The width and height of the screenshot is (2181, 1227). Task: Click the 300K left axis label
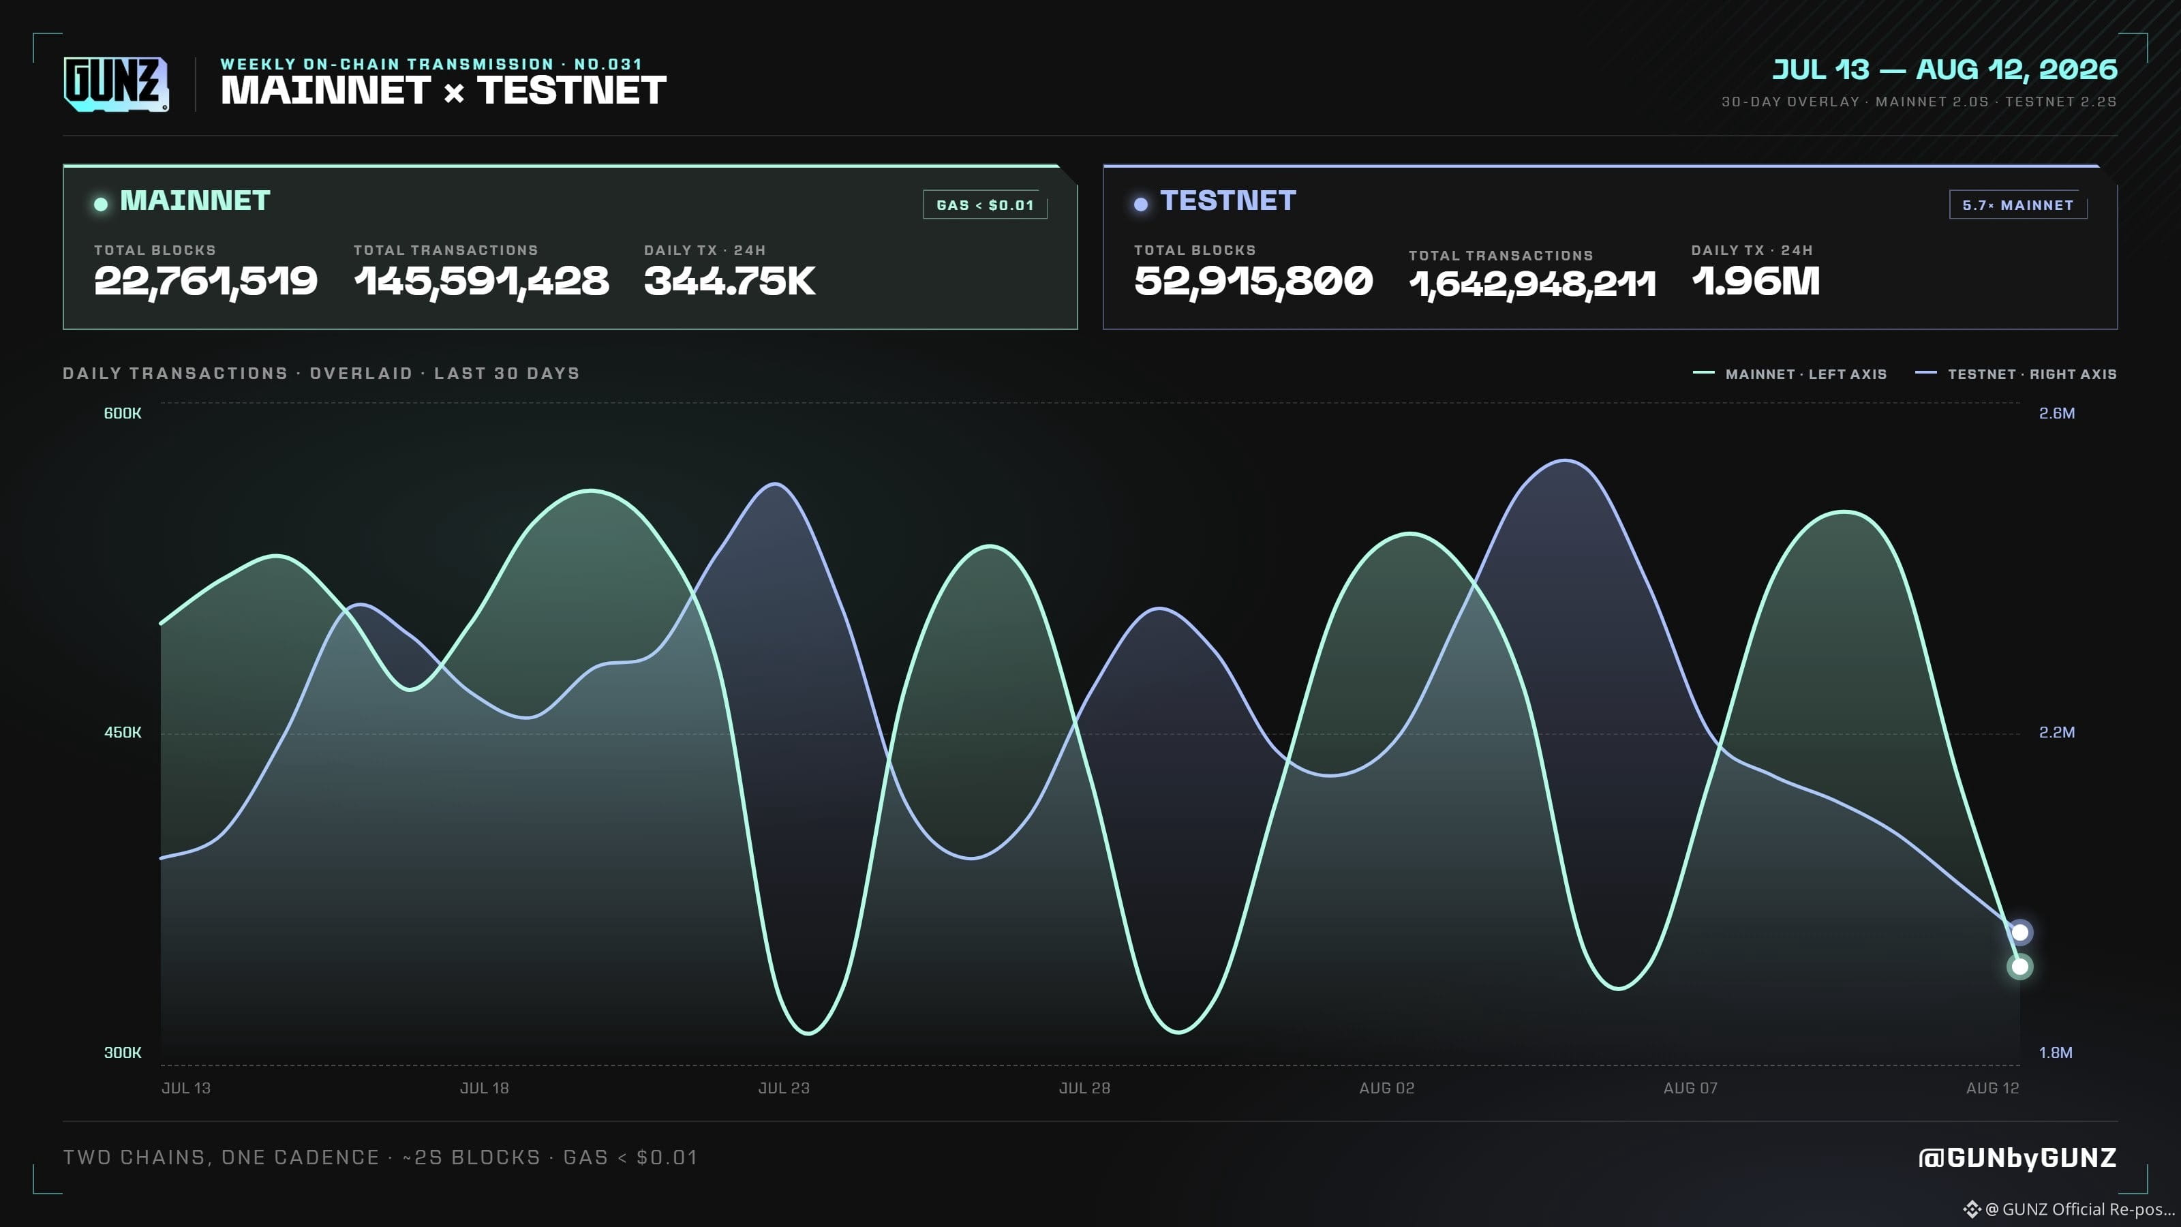(123, 1052)
